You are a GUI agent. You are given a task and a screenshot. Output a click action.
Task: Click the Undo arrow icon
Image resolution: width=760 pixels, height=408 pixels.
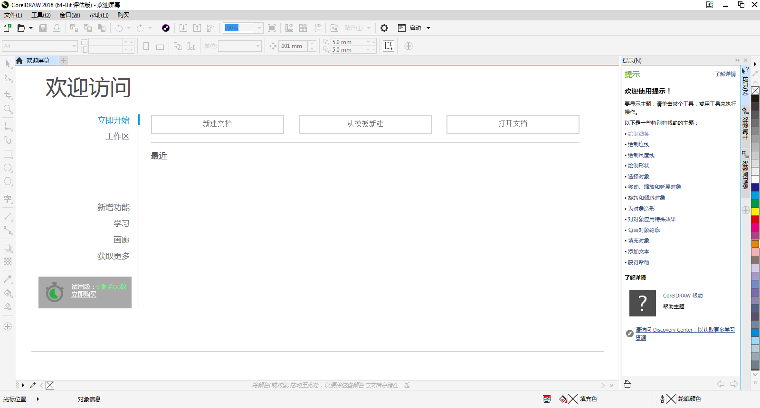pos(119,28)
